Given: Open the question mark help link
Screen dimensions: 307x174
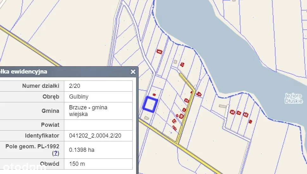Looking at the screenshot, I should pos(56,153).
